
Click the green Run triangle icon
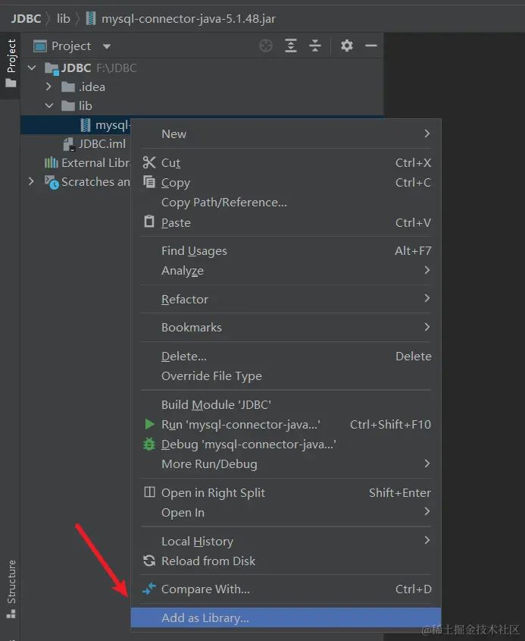click(149, 424)
